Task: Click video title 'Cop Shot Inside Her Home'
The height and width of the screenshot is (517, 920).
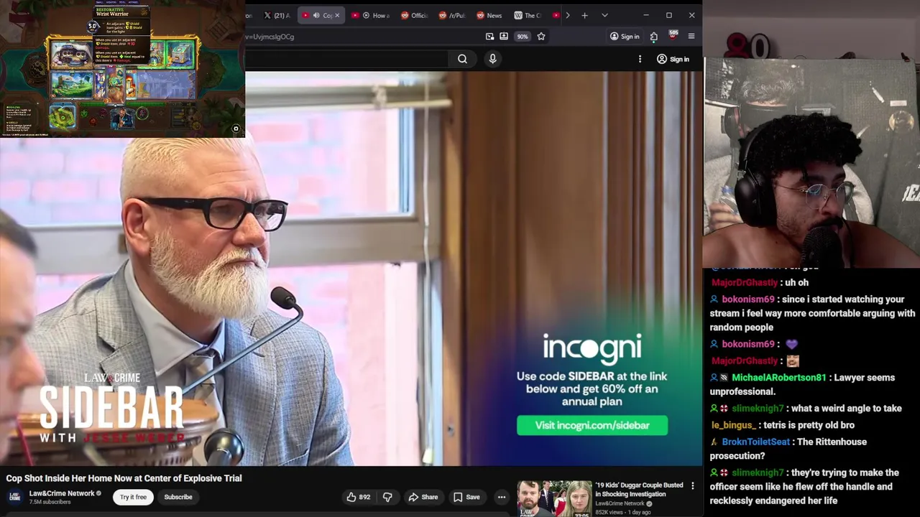Action: pyautogui.click(x=124, y=478)
